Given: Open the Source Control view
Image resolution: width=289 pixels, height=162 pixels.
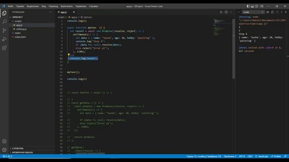Looking at the screenshot, I should (4, 30).
